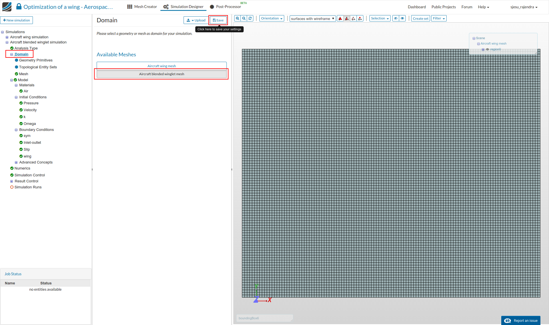Select the hollow wireframe pick-mode icon
Image resolution: width=549 pixels, height=325 pixels.
[353, 19]
